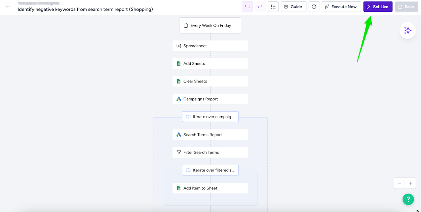This screenshot has height=212, width=421.
Task: Run the workflow with Execute Now
Action: coord(341,7)
